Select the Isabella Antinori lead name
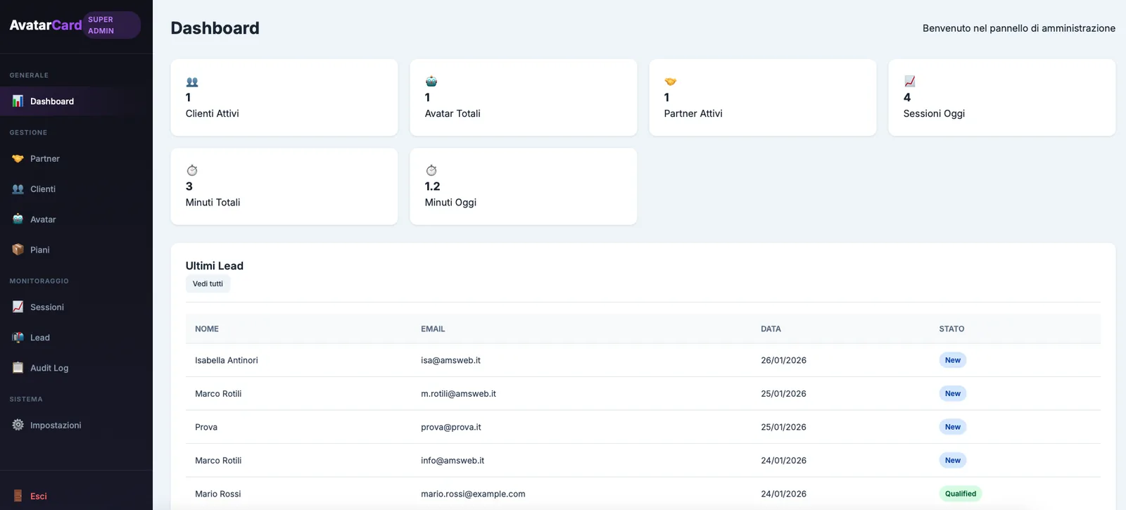Image resolution: width=1126 pixels, height=510 pixels. coord(227,360)
